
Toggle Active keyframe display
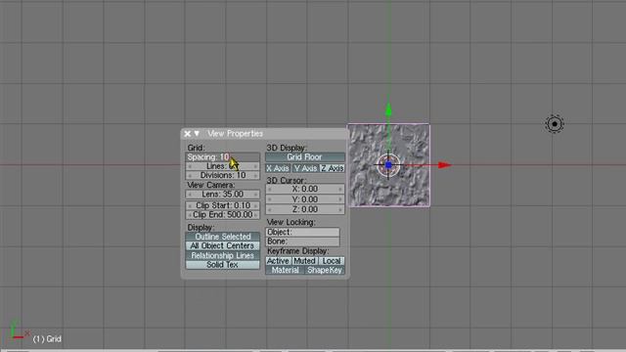click(x=278, y=261)
